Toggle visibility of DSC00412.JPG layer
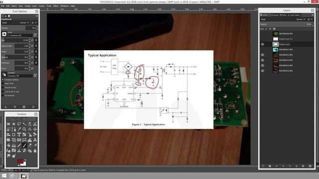This screenshot has width=319, height=179. (263, 71)
